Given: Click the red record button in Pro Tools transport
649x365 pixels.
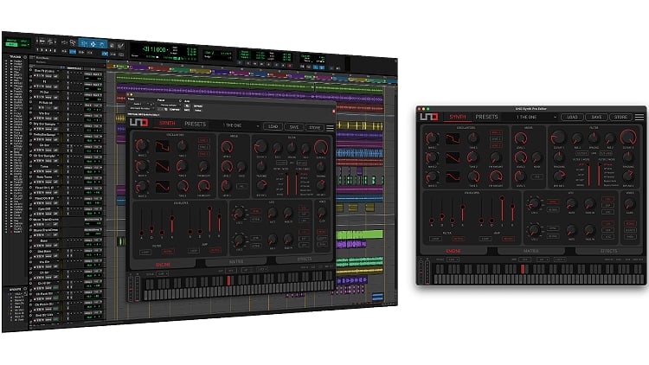Looking at the screenshot, I should [x=290, y=66].
